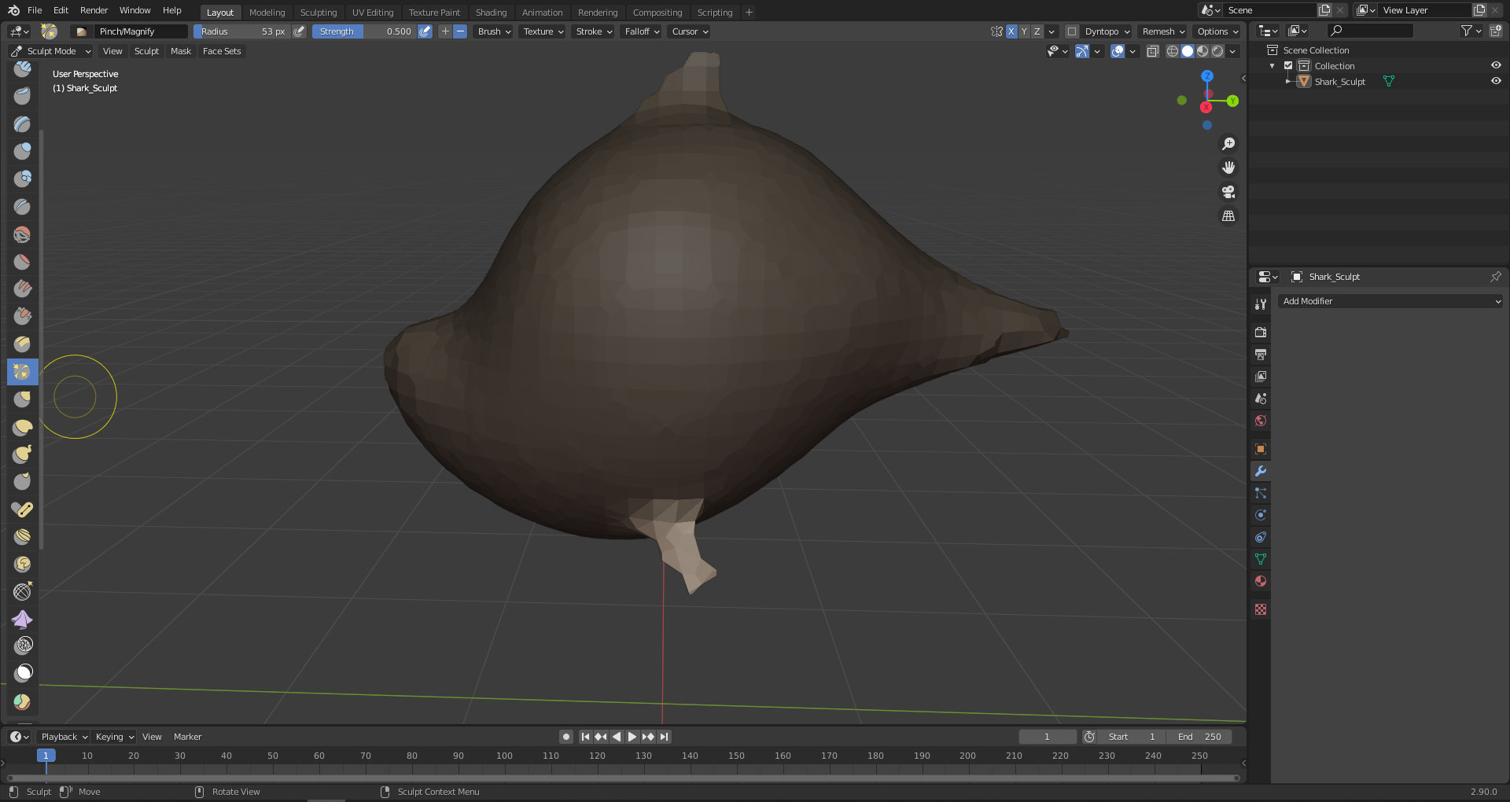Open the Material properties tab
The image size is (1510, 802).
tap(1261, 581)
